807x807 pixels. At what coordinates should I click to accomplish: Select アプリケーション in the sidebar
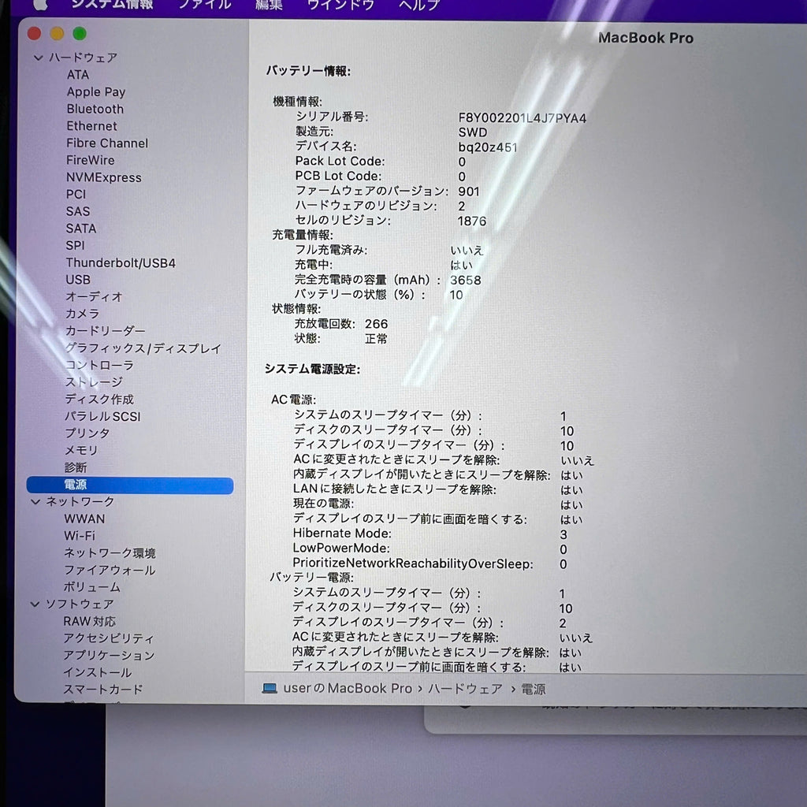109,655
